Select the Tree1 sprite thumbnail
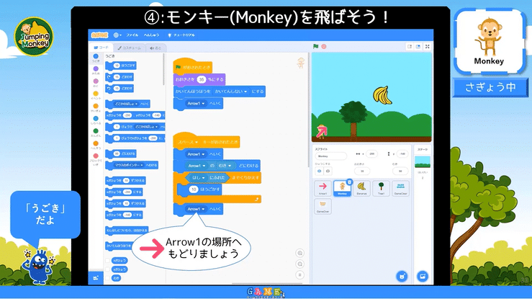This screenshot has height=299, width=532. [381, 188]
